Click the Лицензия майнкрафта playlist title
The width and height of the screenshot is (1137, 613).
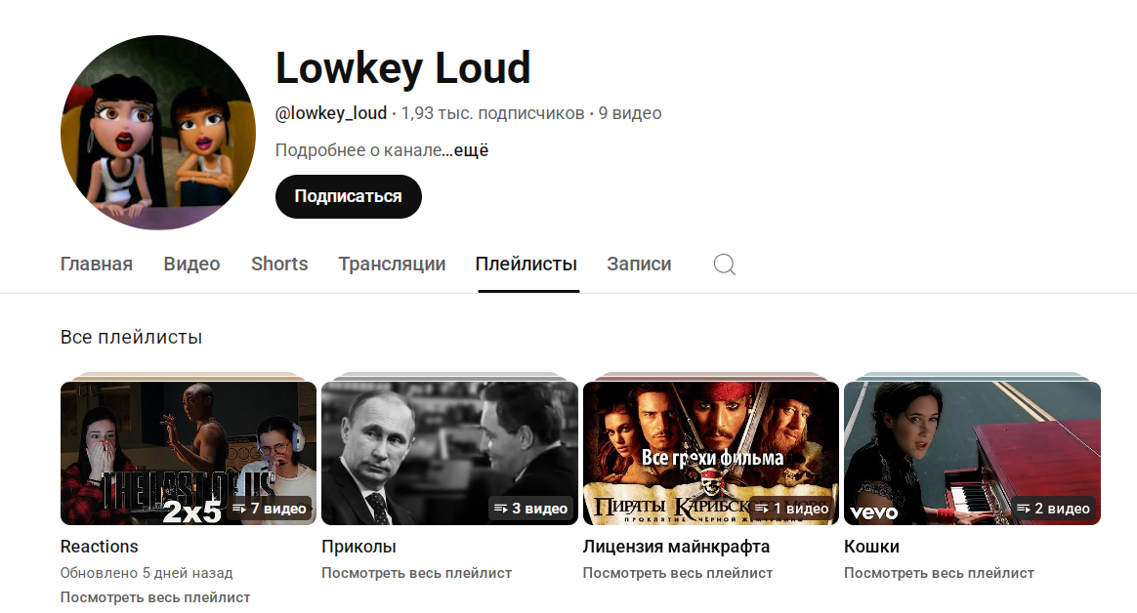point(677,547)
